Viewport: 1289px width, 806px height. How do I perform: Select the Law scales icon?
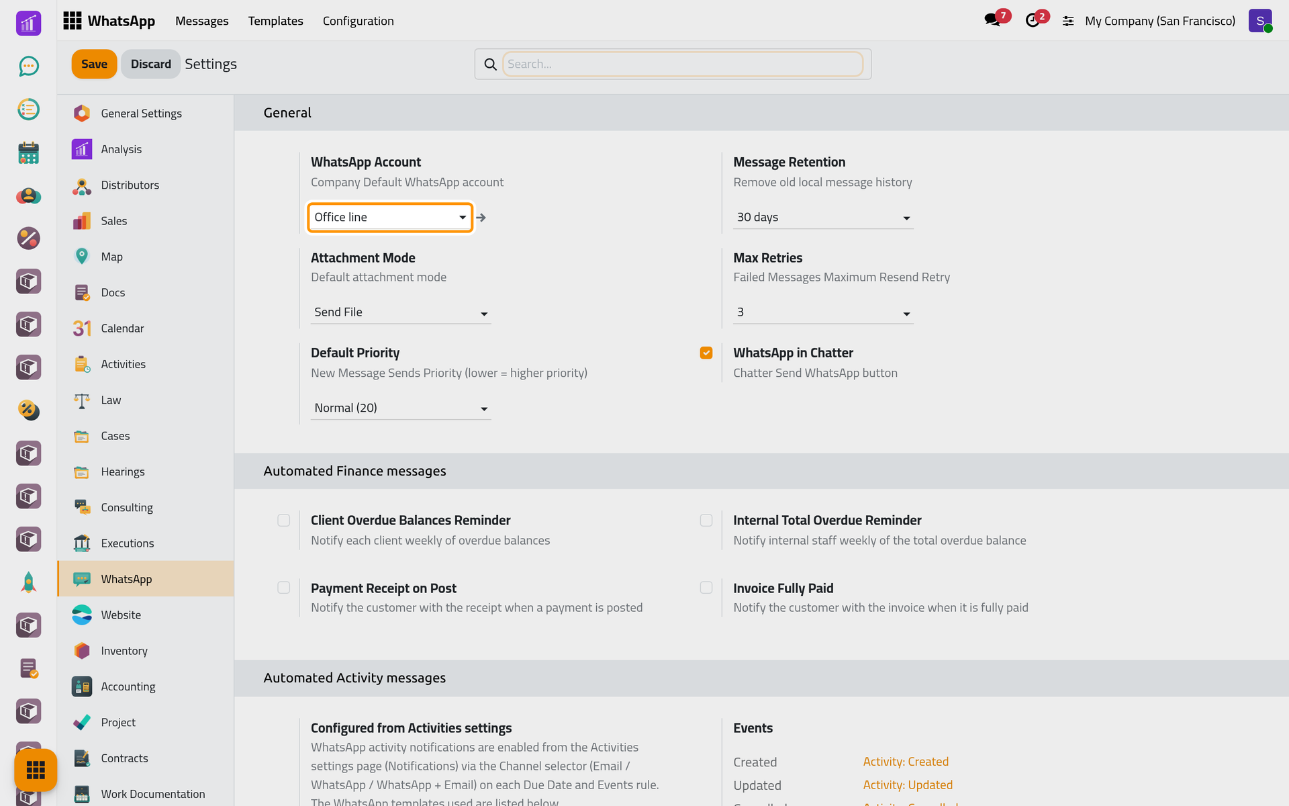(82, 400)
